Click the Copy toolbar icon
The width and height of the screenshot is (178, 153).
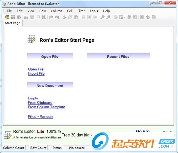pos(70,17)
